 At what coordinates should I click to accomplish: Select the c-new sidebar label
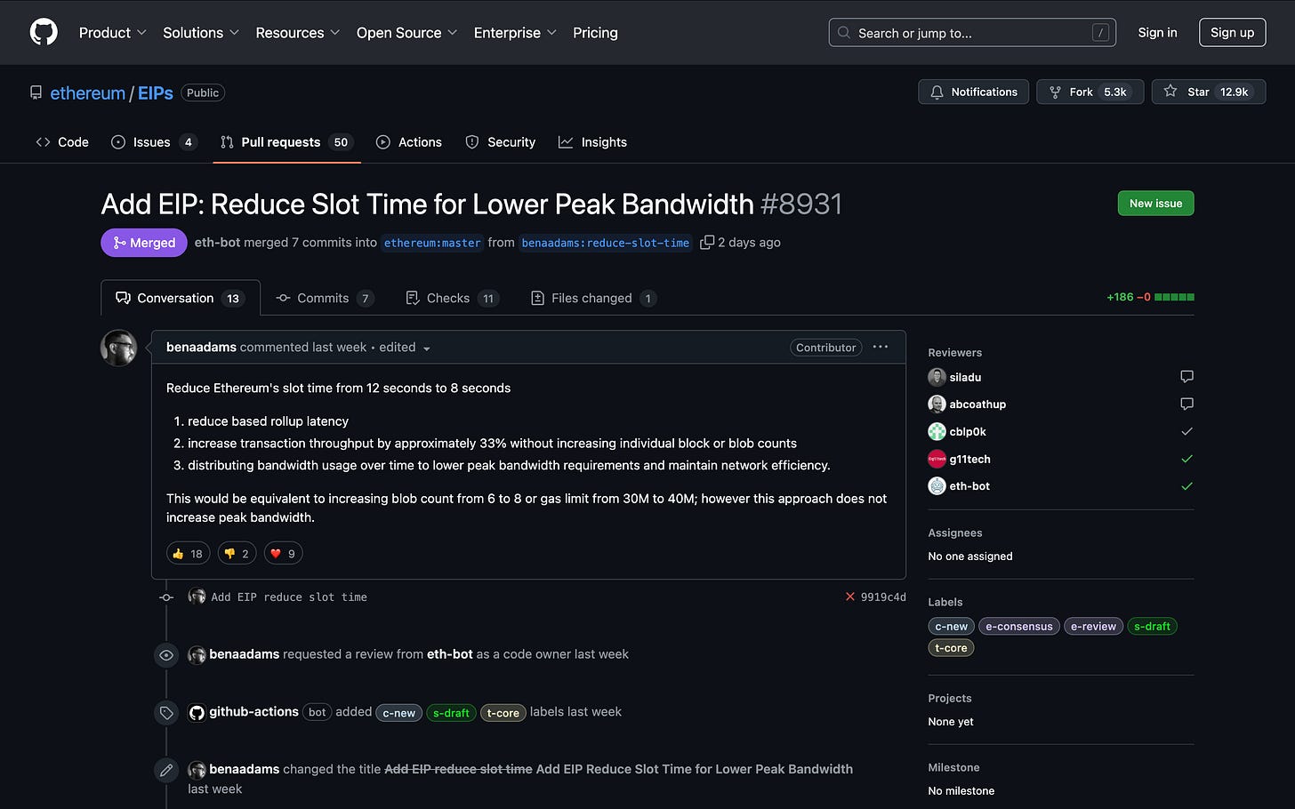pyautogui.click(x=951, y=627)
